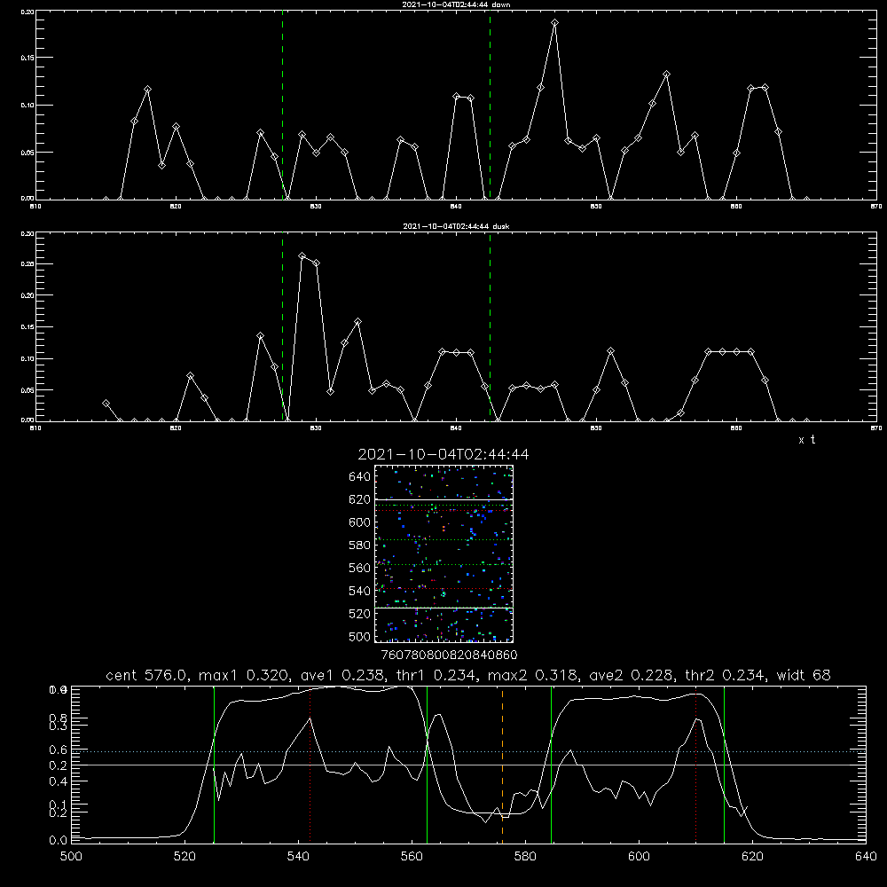Click the '600' y-axis label beside the small image
Viewport: 887px width, 887px height.
(360, 522)
